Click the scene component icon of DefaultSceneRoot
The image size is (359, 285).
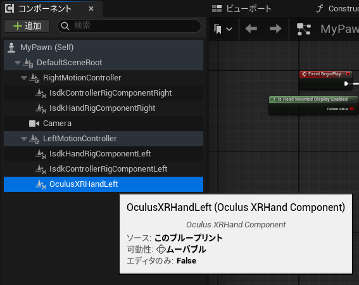28,63
